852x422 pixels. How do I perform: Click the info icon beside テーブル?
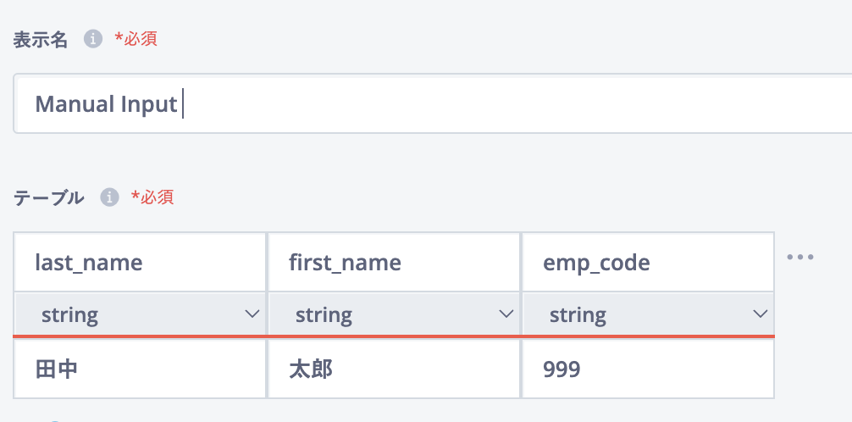point(109,197)
